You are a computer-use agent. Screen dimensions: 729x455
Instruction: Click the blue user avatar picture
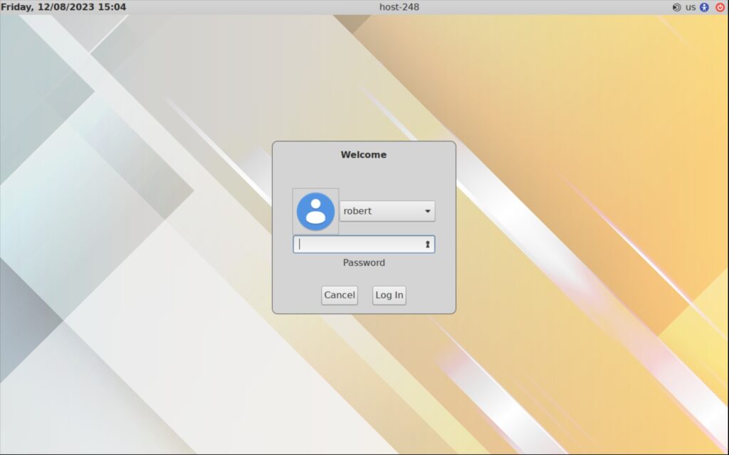pyautogui.click(x=315, y=211)
